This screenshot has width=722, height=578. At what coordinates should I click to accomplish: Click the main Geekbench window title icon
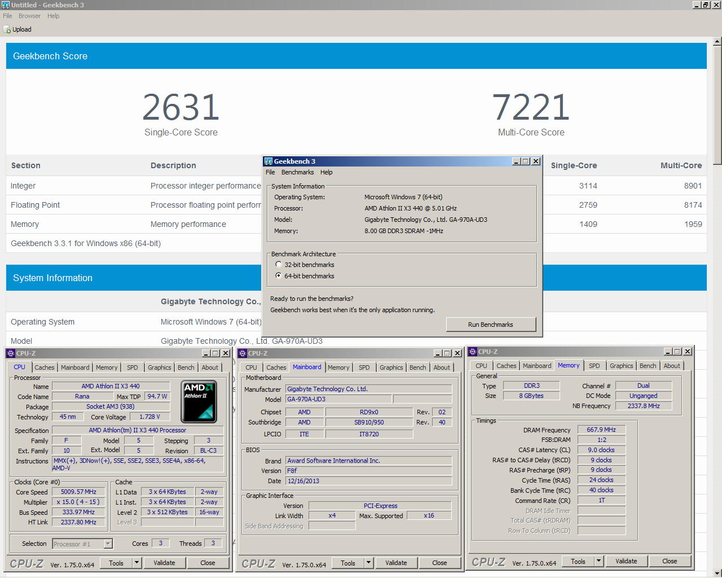tap(6, 5)
